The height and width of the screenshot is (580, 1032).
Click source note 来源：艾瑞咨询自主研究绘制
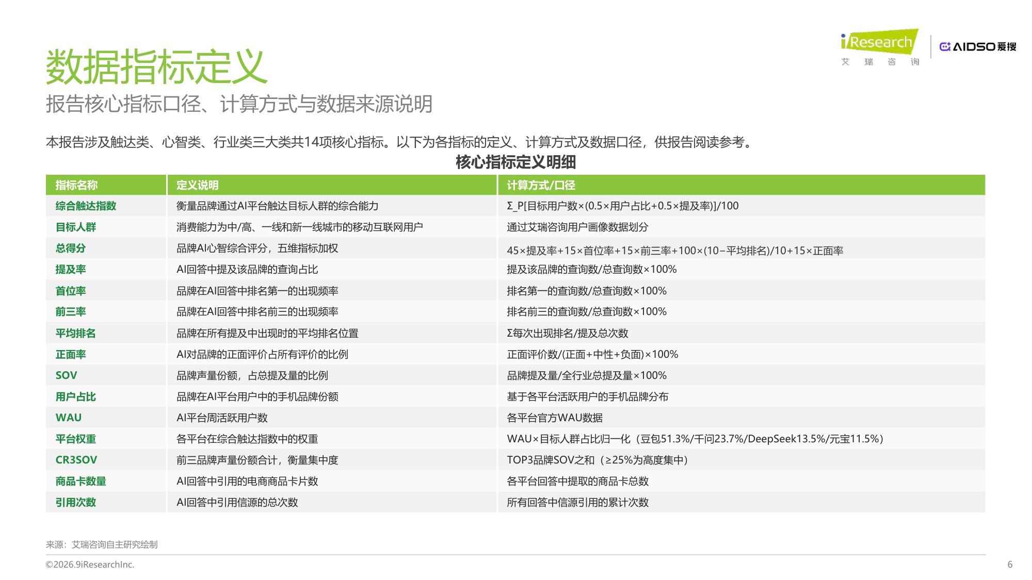tap(102, 544)
